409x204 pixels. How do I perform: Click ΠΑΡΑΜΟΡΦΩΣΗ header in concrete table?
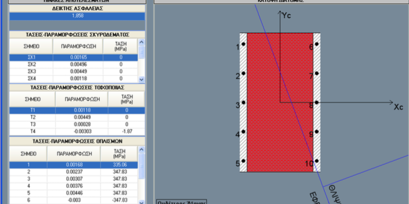(78, 46)
